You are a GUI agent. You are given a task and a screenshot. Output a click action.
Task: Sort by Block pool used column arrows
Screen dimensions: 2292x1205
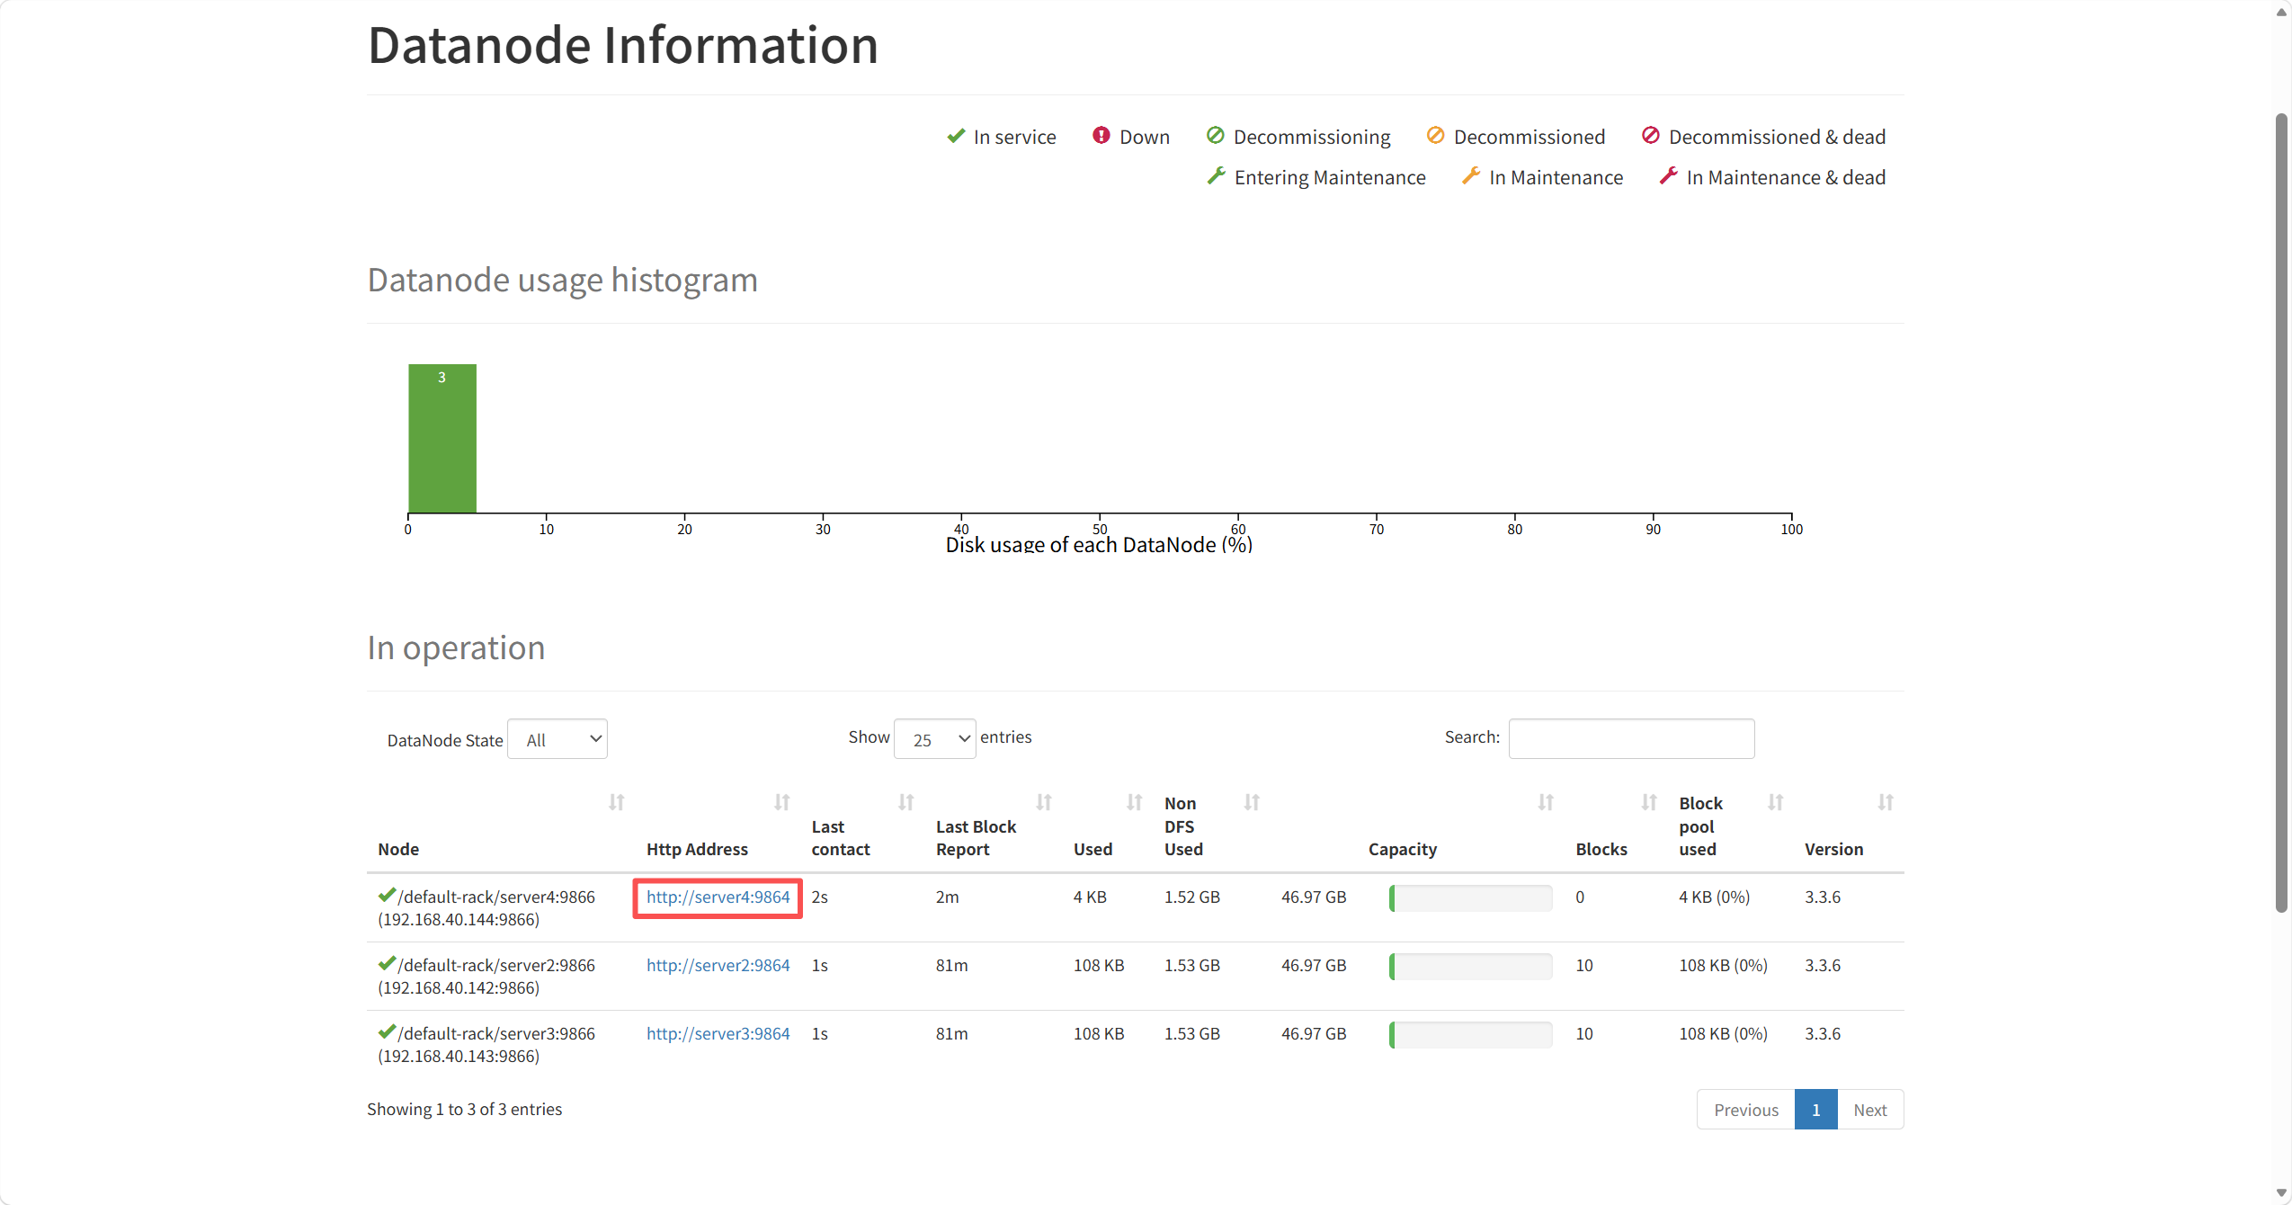(1776, 802)
